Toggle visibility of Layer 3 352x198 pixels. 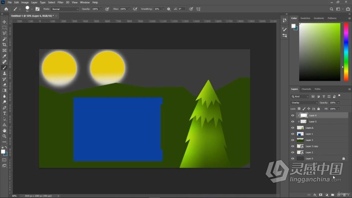pyautogui.click(x=293, y=140)
